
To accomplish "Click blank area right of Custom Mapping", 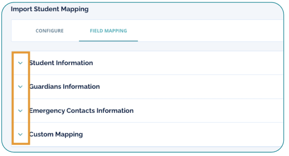I will tap(188, 134).
